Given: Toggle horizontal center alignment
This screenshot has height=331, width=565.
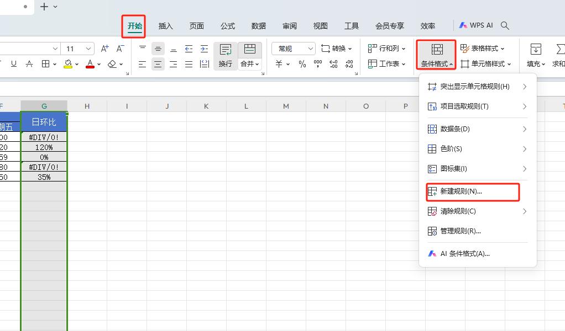Looking at the screenshot, I should point(158,65).
